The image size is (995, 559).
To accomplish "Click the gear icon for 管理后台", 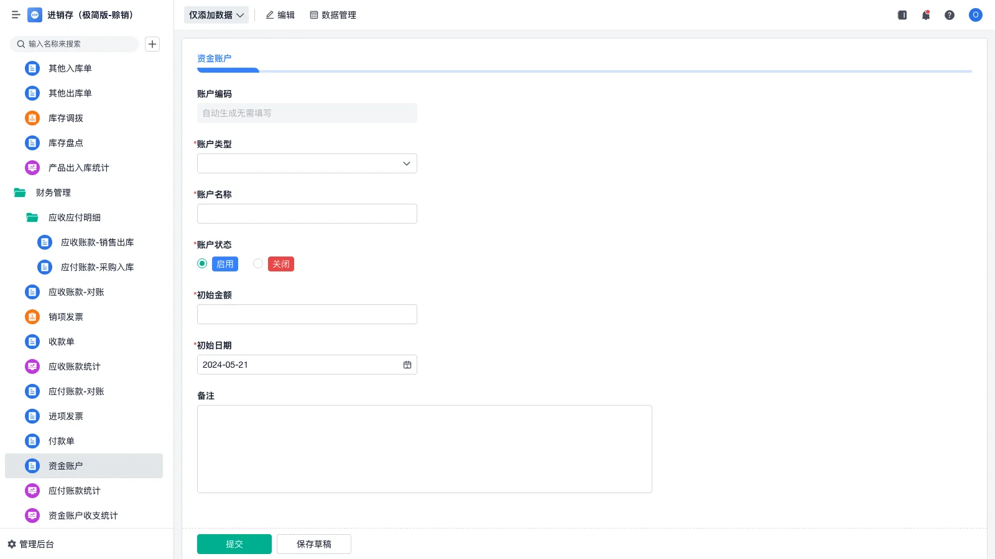I will [x=12, y=544].
